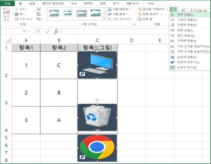The image size is (211, 164).
Task: Switch to the 개발 도구 Developer tab
Action: pos(132,3)
